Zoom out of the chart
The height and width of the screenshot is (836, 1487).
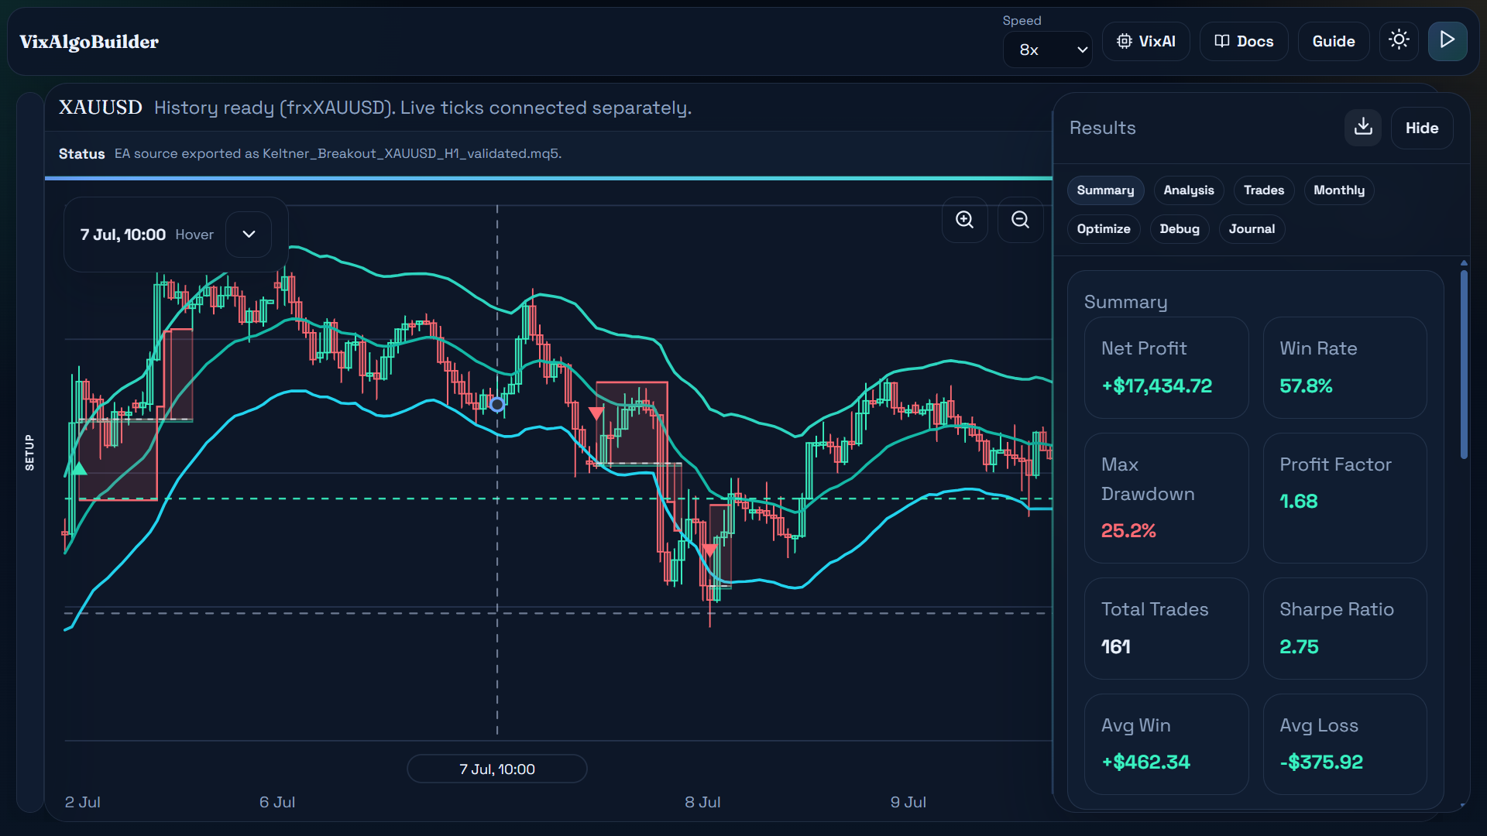pos(1020,220)
